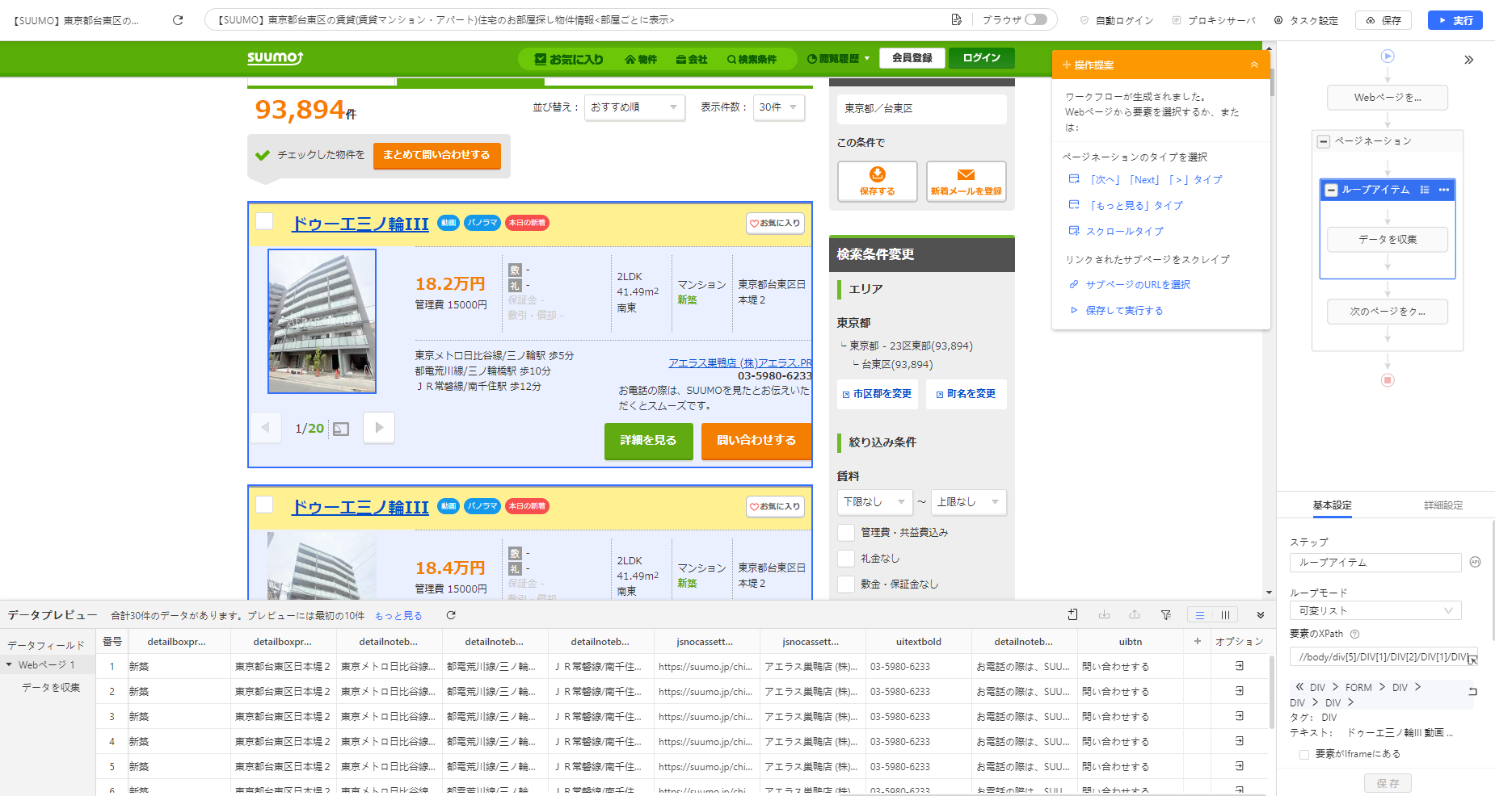Click the page-note icon in the URL bar
This screenshot has height=796, width=1495.
956,19
